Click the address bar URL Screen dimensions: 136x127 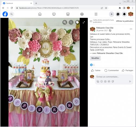[x=49, y=8]
